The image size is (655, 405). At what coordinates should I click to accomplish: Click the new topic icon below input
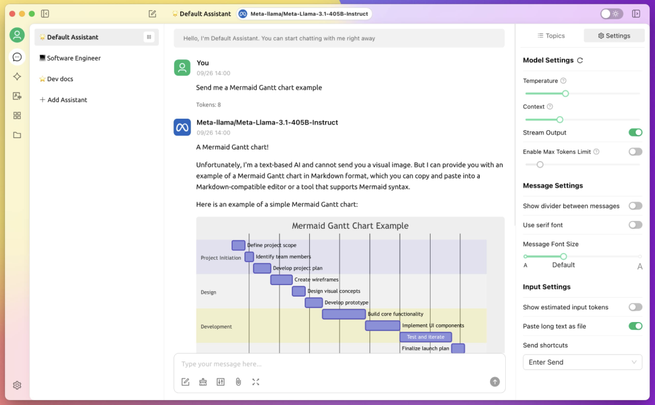pos(186,381)
